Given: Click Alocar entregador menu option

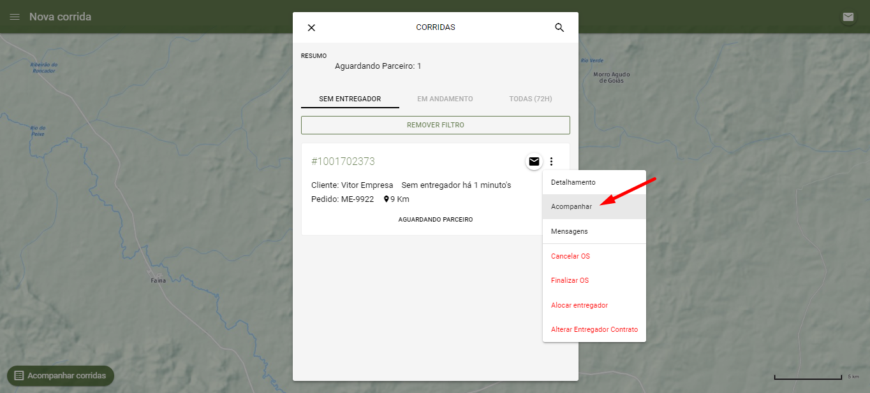Looking at the screenshot, I should tap(594, 305).
